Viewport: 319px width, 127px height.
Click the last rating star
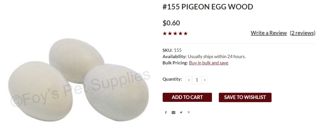[x=185, y=33]
